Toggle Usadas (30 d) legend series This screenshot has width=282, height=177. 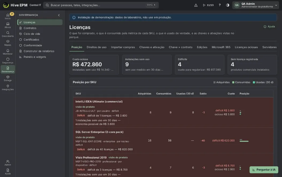click(x=263, y=82)
